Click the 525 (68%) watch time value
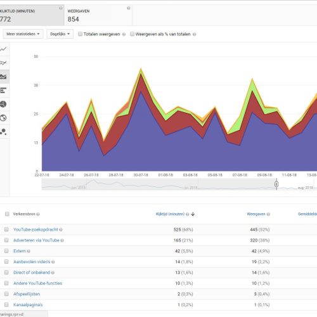 click(183, 230)
